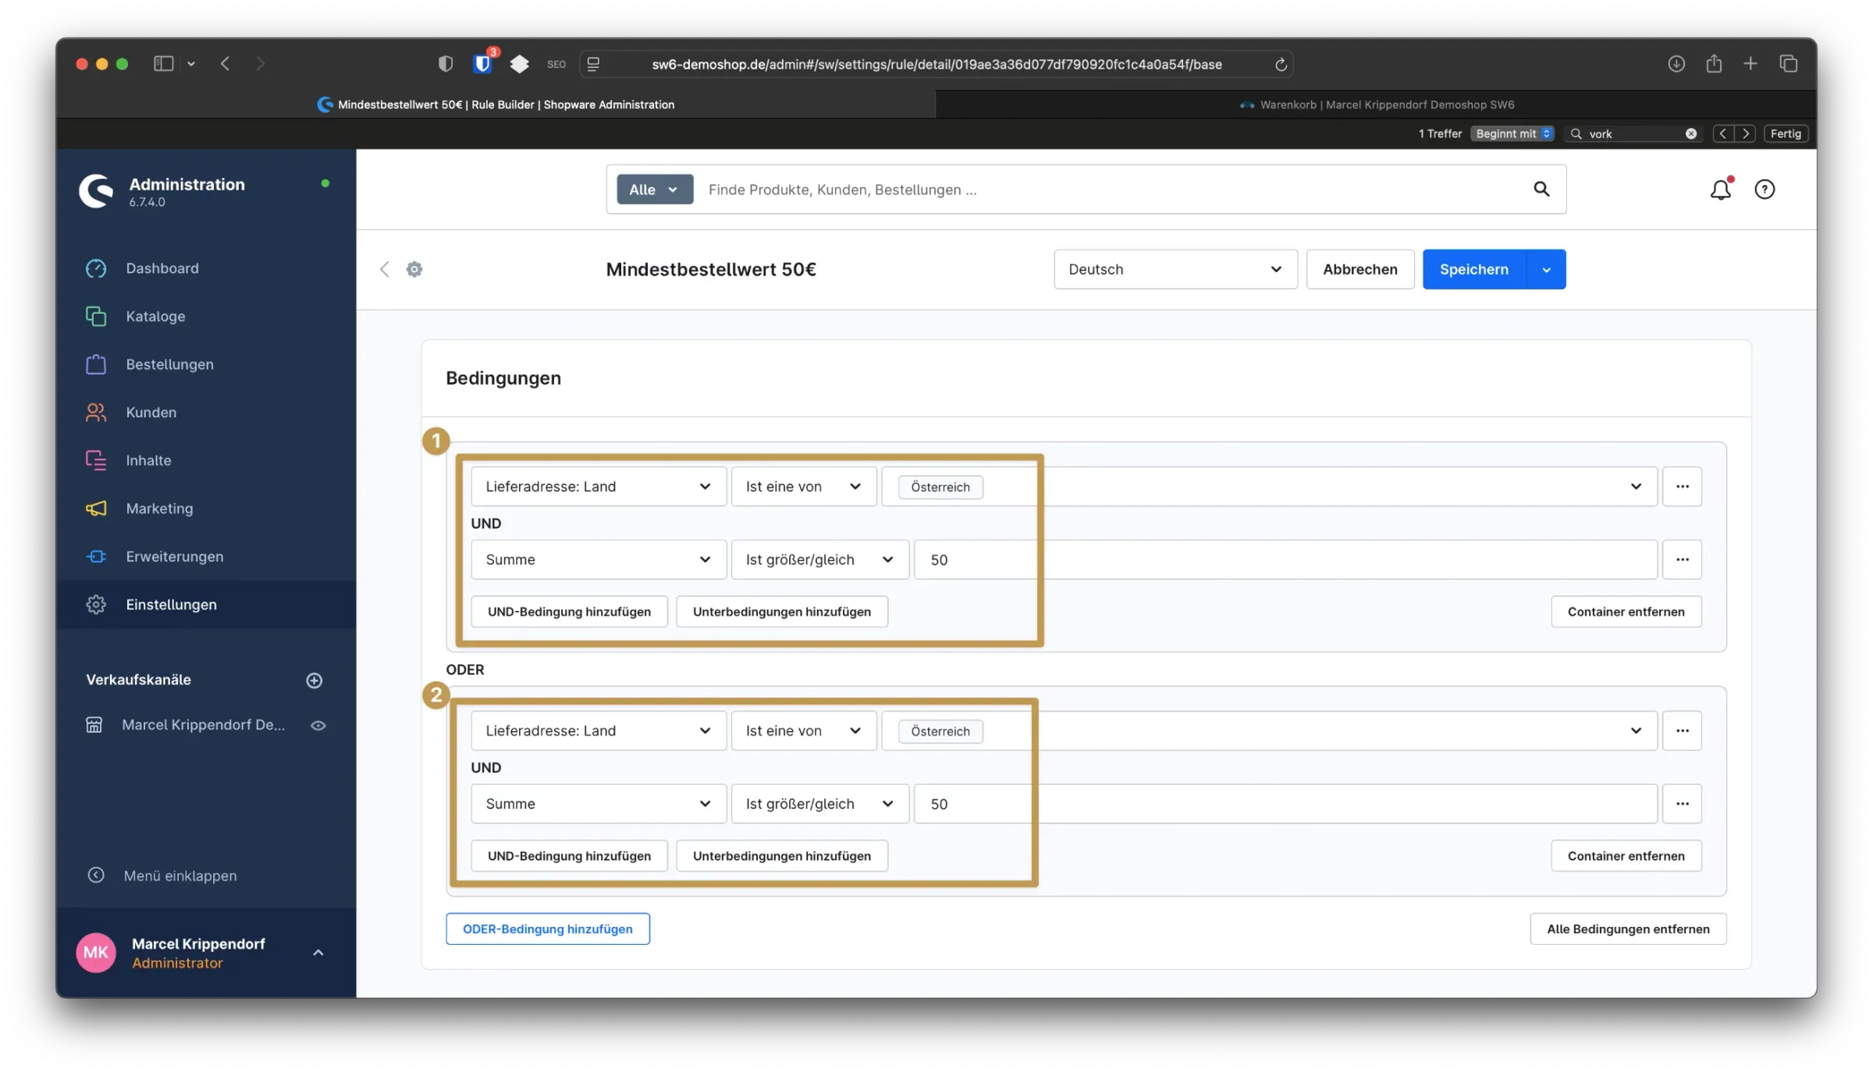1873x1072 pixels.
Task: Open the Erweiterungen section
Action: tap(174, 556)
